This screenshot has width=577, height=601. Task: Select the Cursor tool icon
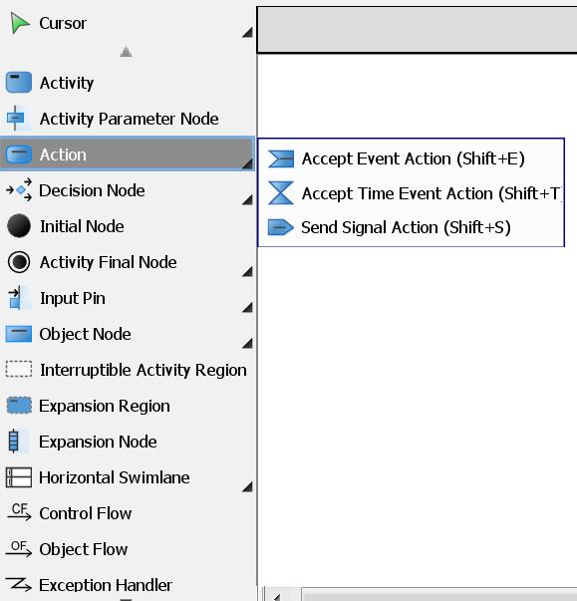coord(20,23)
